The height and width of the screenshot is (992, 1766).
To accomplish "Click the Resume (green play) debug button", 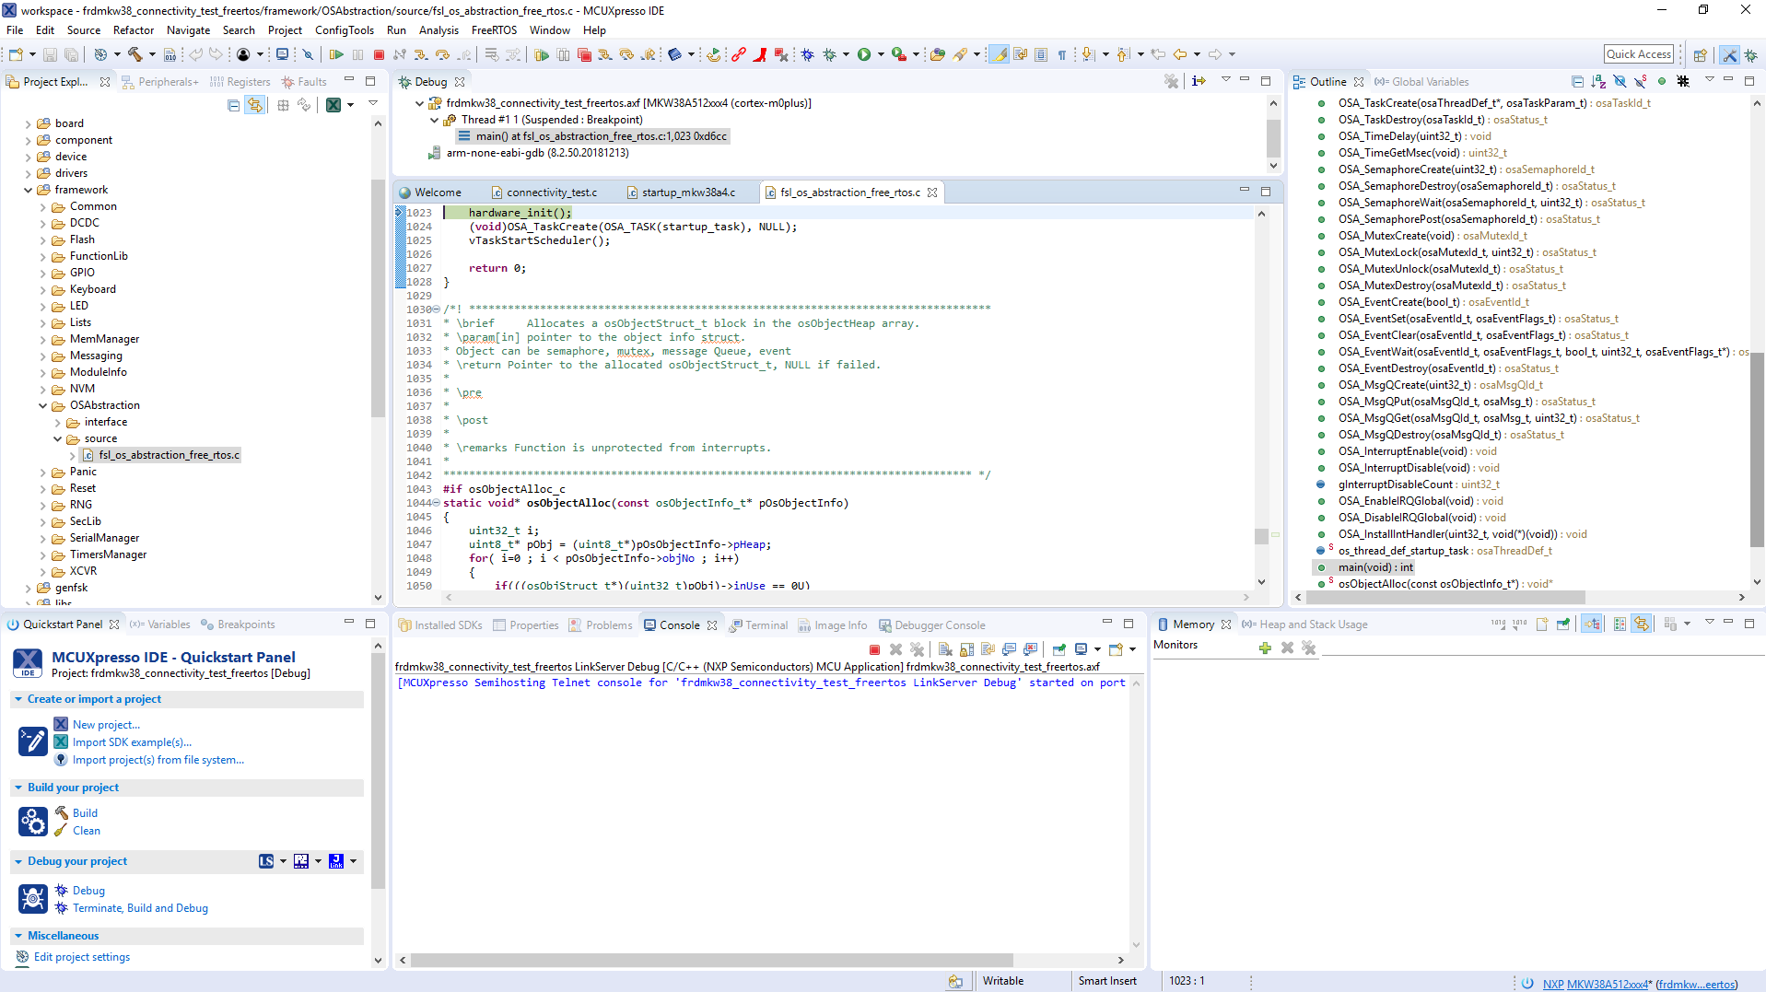I will pyautogui.click(x=336, y=55).
